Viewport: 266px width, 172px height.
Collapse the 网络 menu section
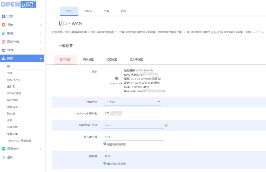pyautogui.click(x=41, y=59)
